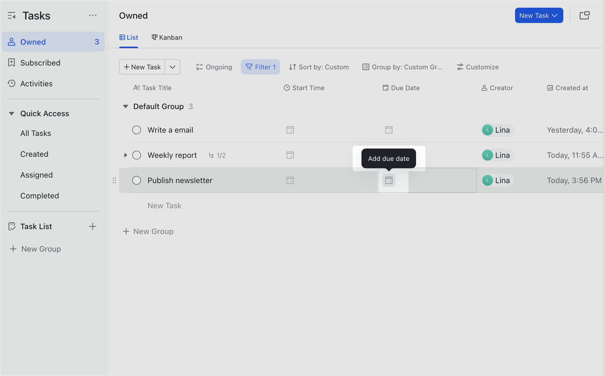Viewport: 605px width, 376px height.
Task: Click New Group below the task list
Action: click(x=148, y=231)
